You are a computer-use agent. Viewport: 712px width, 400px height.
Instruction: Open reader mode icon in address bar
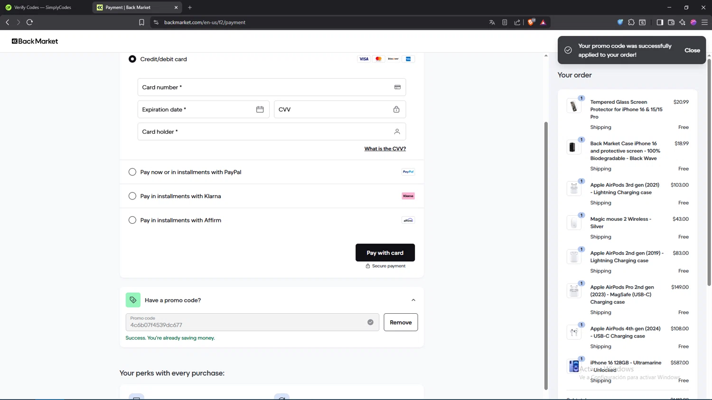coord(505,22)
